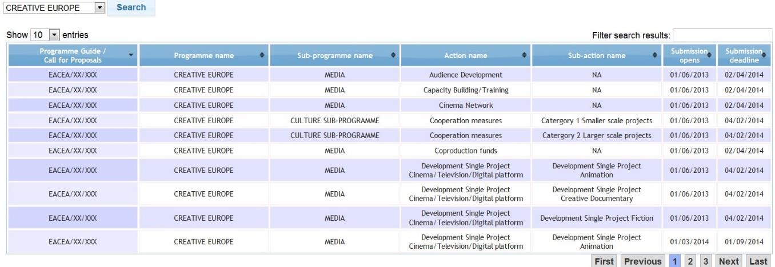Select page 2 in pagination
Image resolution: width=775 pixels, height=267 pixels.
click(691, 261)
